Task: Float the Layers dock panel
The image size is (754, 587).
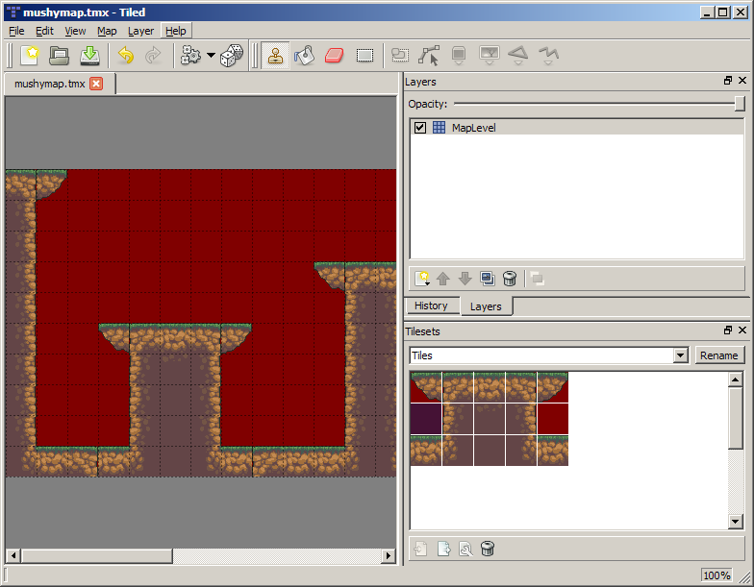Action: click(728, 81)
